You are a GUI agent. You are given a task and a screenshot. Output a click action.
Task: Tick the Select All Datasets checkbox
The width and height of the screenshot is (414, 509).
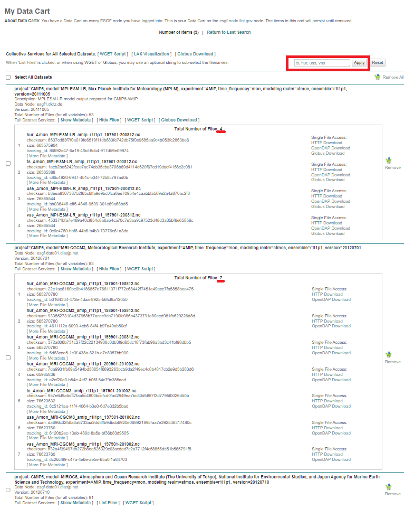click(8, 77)
